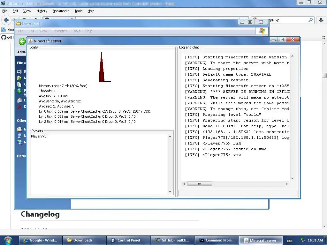Screen dimensions: 327x245
Task: Click the Windows Start orb
Action: pos(8,241)
